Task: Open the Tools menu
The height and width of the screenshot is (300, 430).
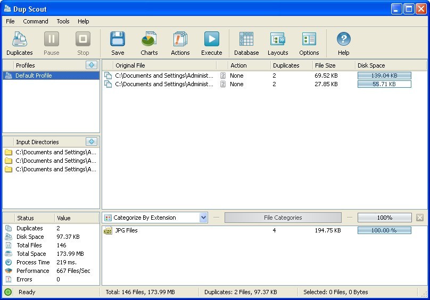Action: [x=63, y=21]
